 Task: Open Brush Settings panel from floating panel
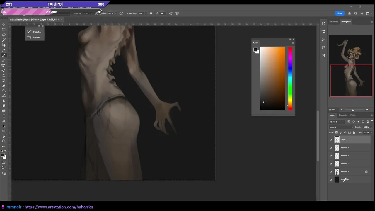point(35,32)
